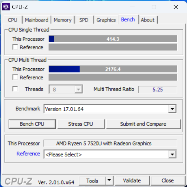The image size is (187, 187).
Task: Open the Graphics tab
Action: pyautogui.click(x=106, y=20)
